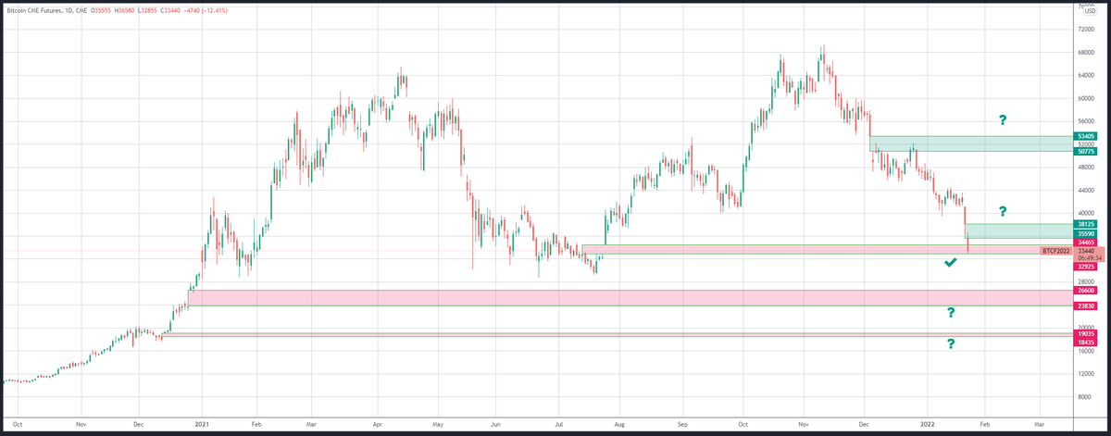Click the question mark above 38125 zone
The image size is (1111, 436).
coord(1002,211)
